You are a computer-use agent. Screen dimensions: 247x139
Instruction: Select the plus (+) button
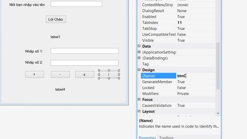[x=34, y=75]
